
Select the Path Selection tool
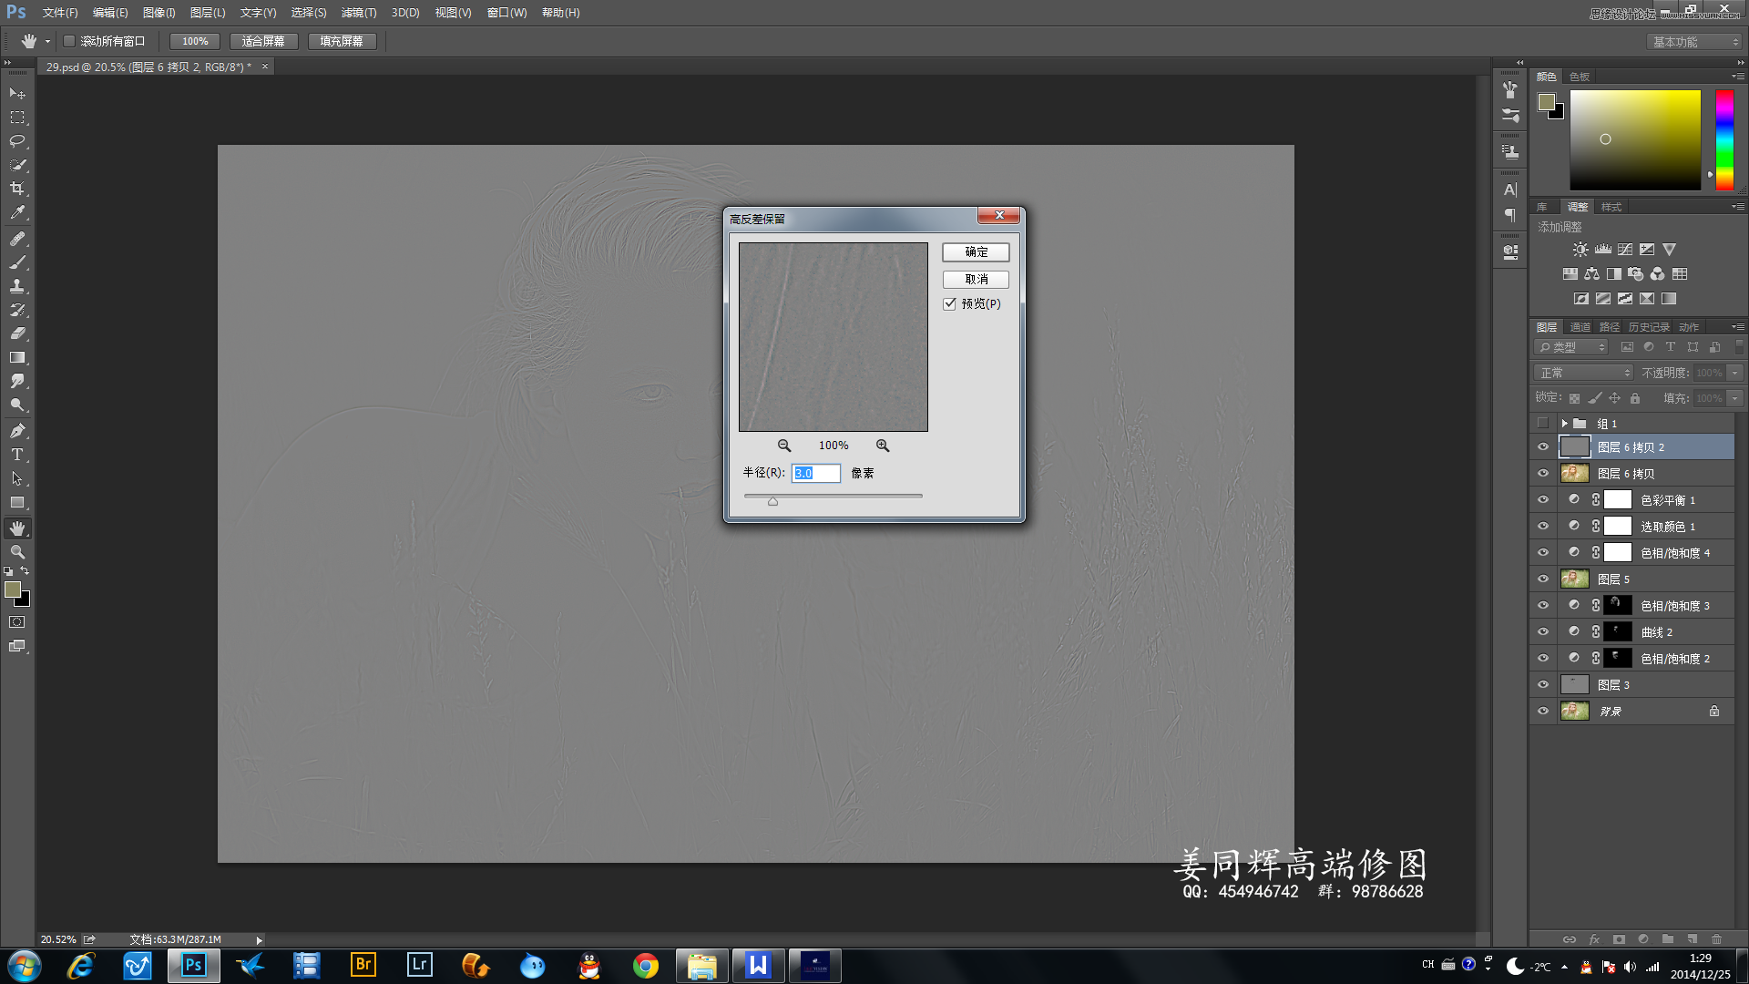click(17, 478)
